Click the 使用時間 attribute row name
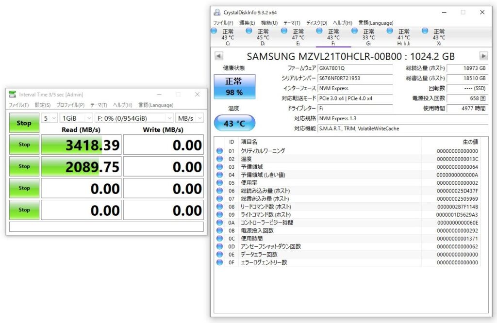Screen dimensions: 497x323 [252, 239]
